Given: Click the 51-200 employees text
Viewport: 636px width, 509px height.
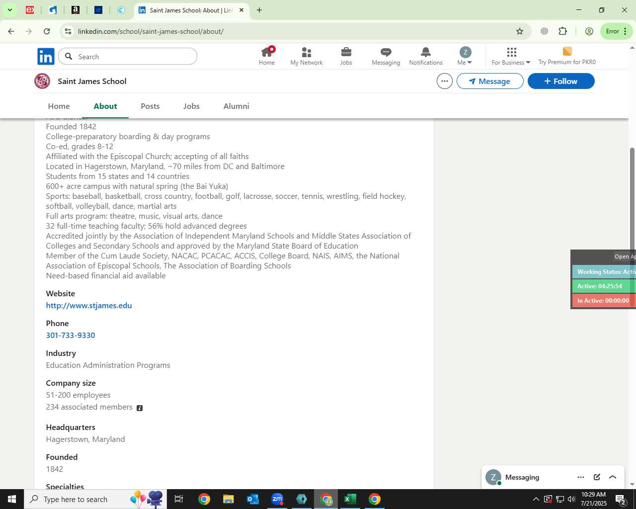Looking at the screenshot, I should [79, 395].
